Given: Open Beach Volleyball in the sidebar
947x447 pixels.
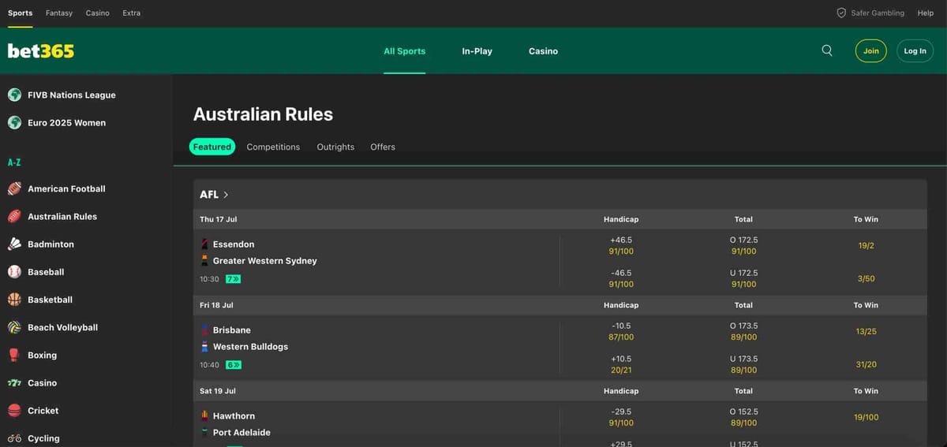Looking at the screenshot, I should point(62,327).
